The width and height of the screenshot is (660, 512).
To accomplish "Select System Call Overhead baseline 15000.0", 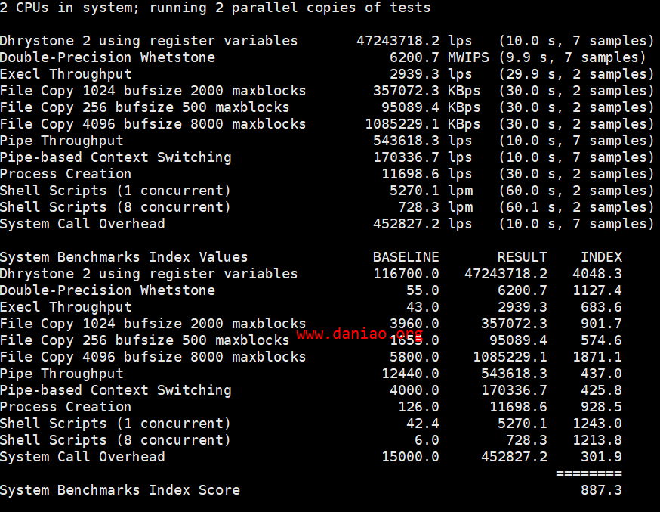I will click(x=410, y=457).
